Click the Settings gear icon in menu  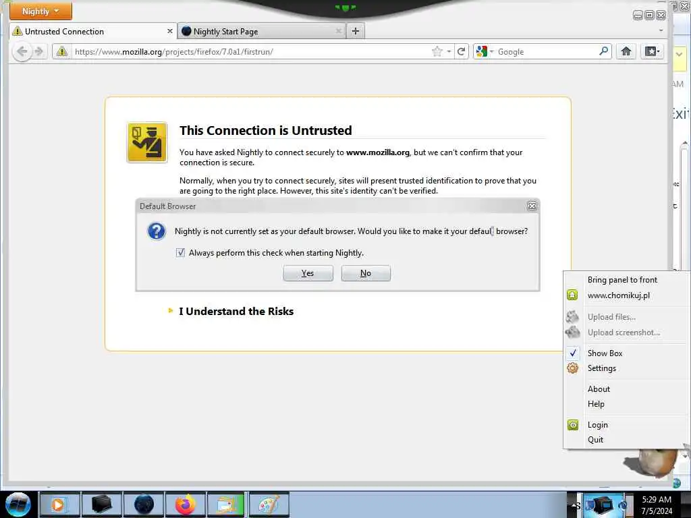click(572, 368)
